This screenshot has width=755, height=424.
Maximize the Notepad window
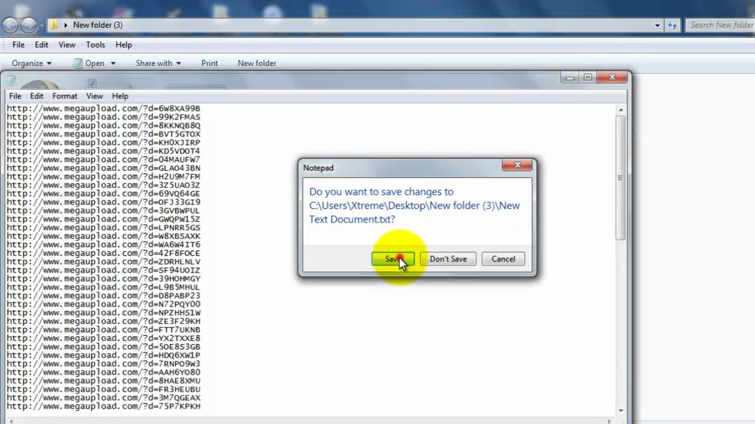[x=587, y=77]
